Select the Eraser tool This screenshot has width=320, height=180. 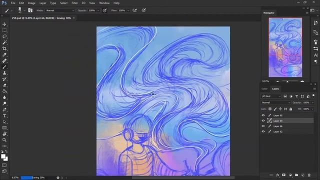4,85
